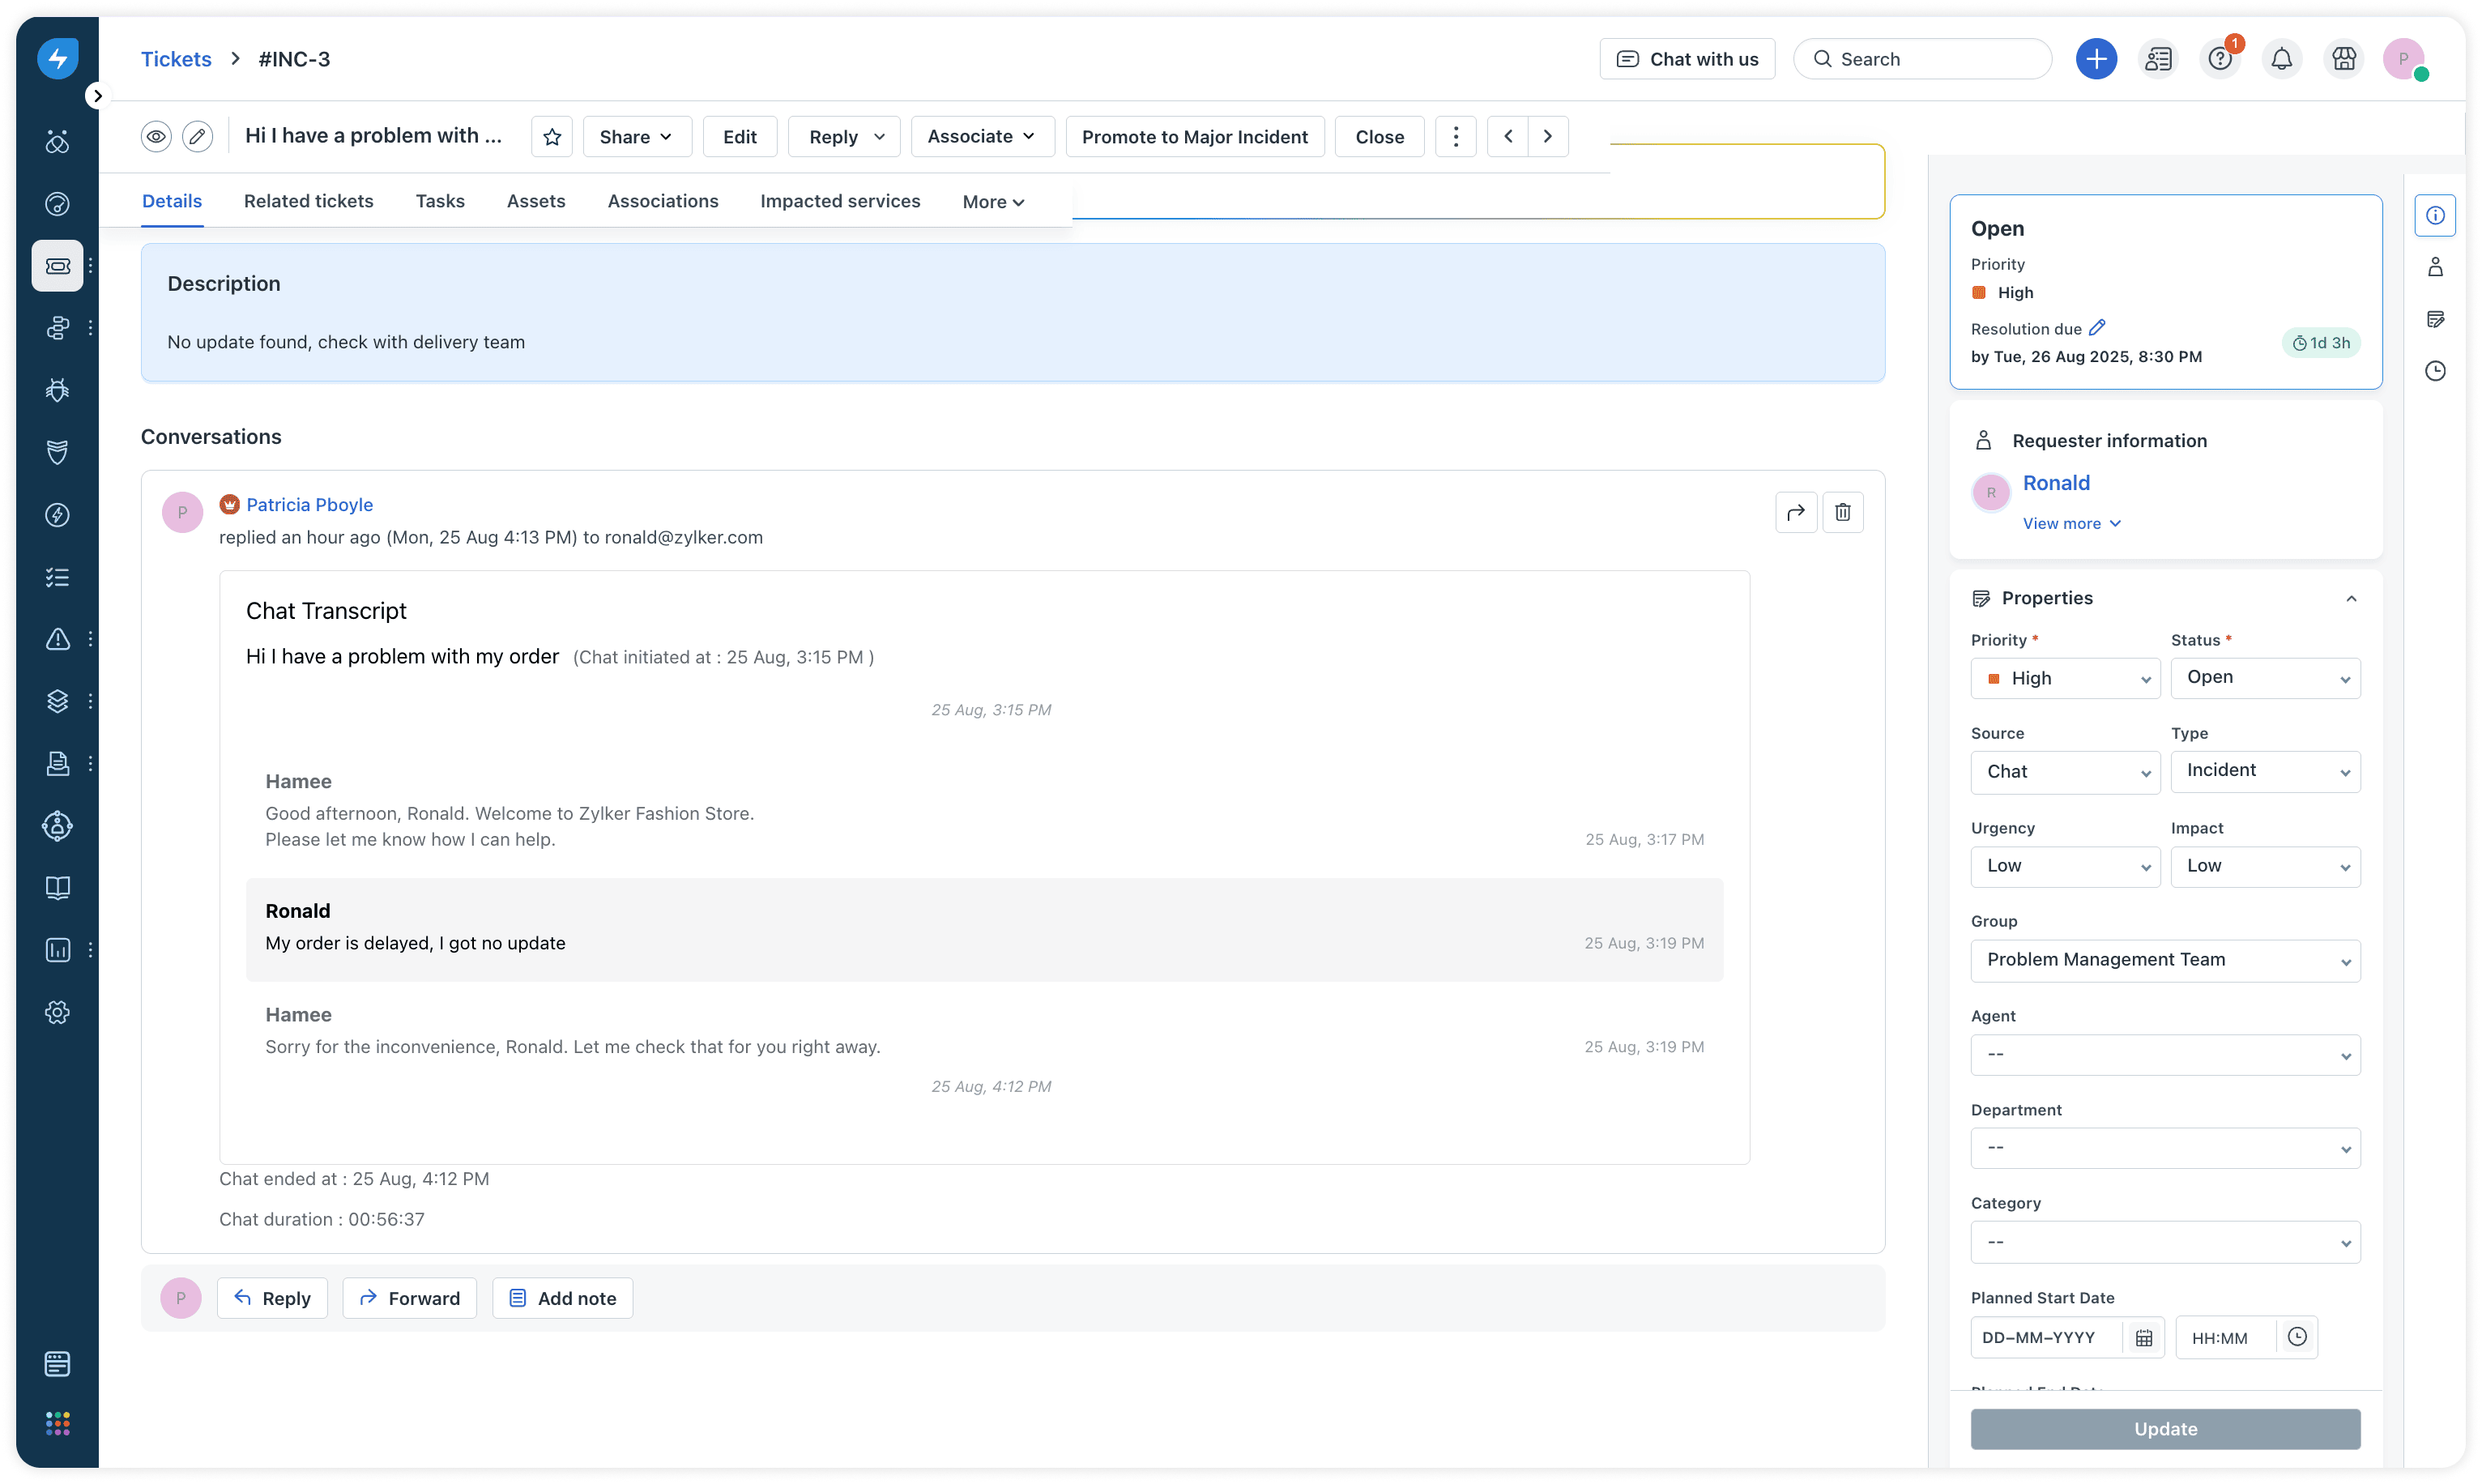
Task: Click the pencil icon to edit Resolution due
Action: pos(2097,328)
